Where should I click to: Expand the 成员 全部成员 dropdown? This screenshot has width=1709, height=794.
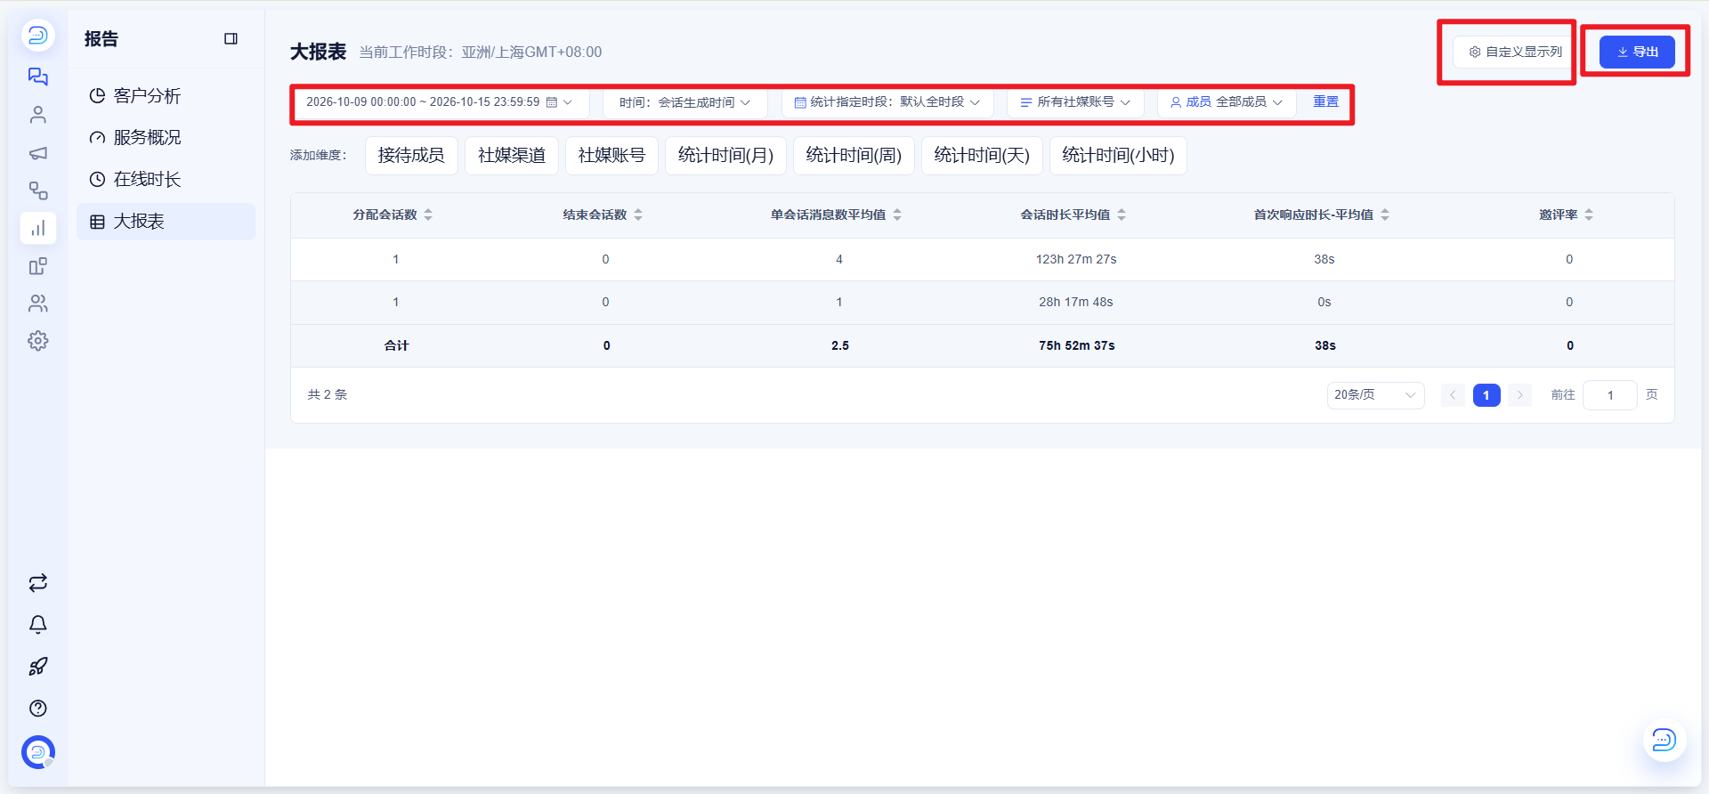1227,102
